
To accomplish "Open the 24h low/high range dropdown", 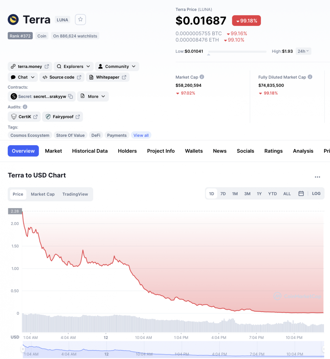I will [303, 51].
